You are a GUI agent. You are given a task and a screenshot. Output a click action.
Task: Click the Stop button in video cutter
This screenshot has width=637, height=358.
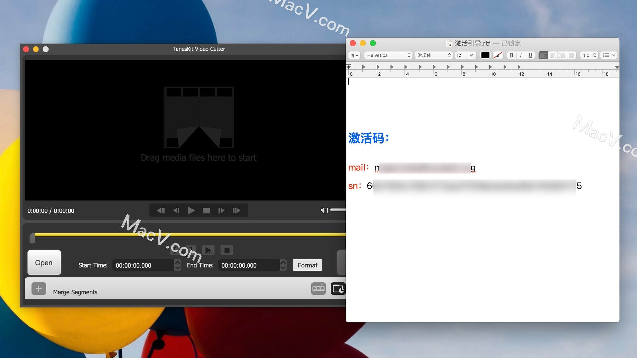pos(206,211)
